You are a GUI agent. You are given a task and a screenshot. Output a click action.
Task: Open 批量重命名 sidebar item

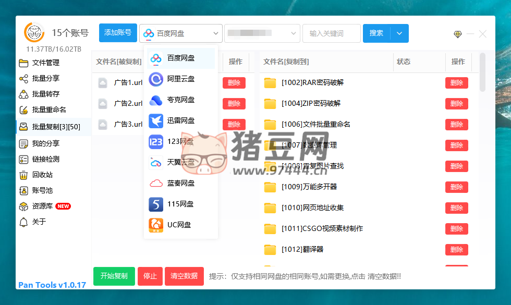49,110
